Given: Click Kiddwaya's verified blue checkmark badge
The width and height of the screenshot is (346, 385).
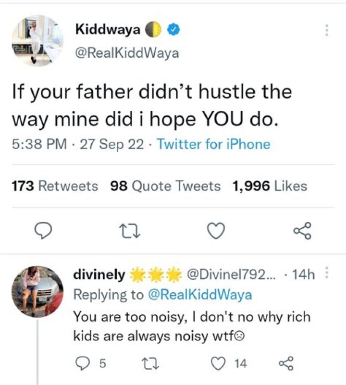Looking at the screenshot, I should point(173,29).
